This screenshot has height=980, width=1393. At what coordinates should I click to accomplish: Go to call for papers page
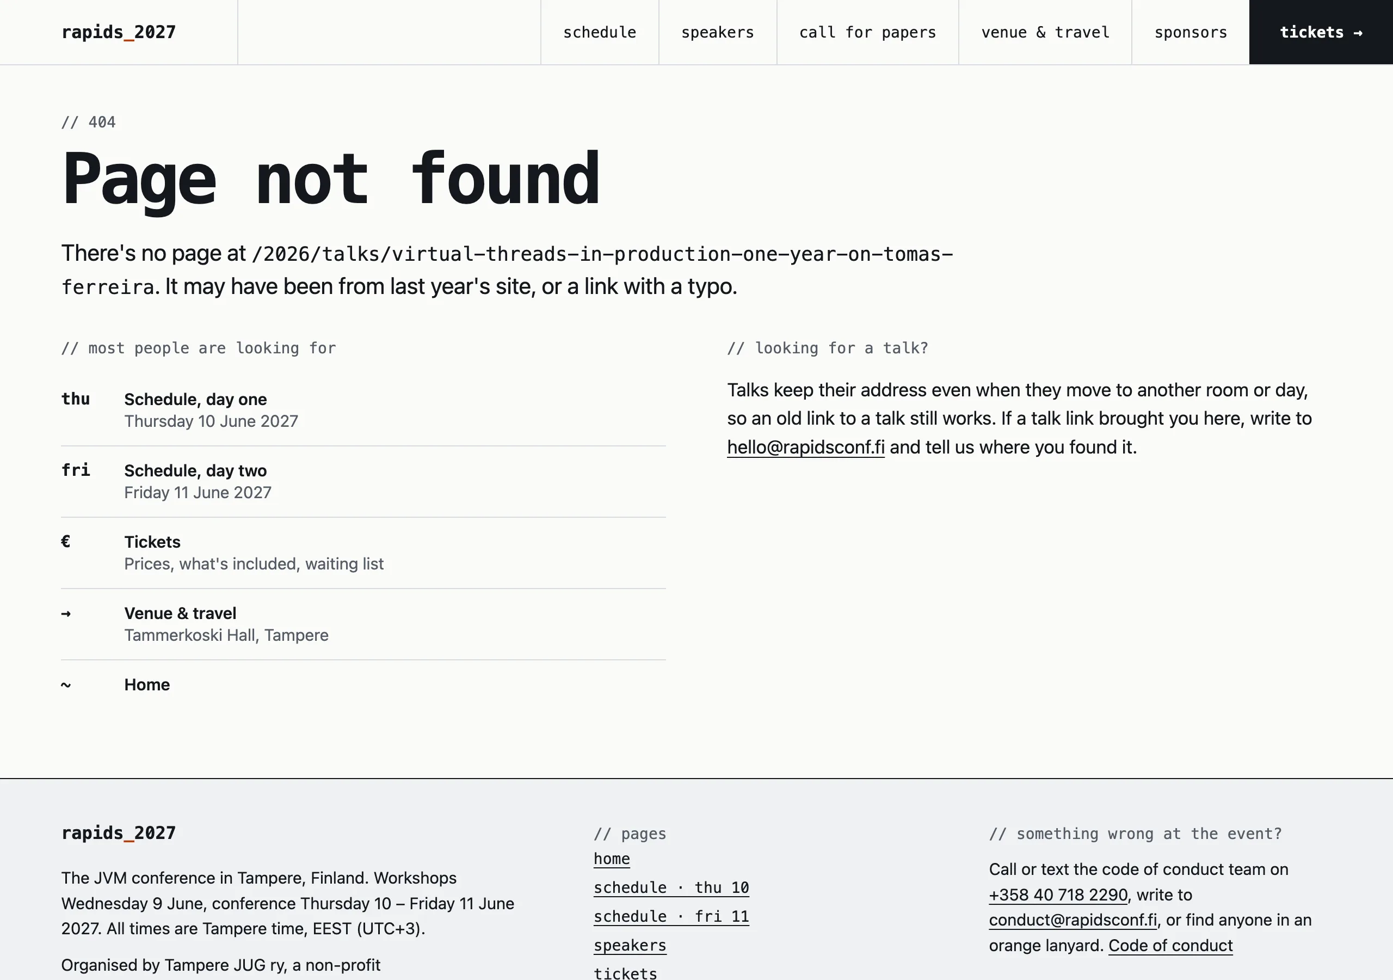tap(867, 32)
